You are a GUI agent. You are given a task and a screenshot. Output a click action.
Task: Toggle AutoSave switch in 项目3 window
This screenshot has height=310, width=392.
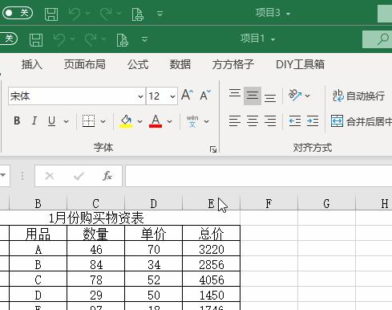point(18,13)
